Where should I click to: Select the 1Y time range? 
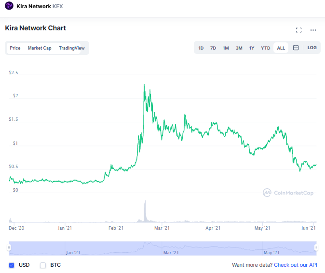[252, 48]
